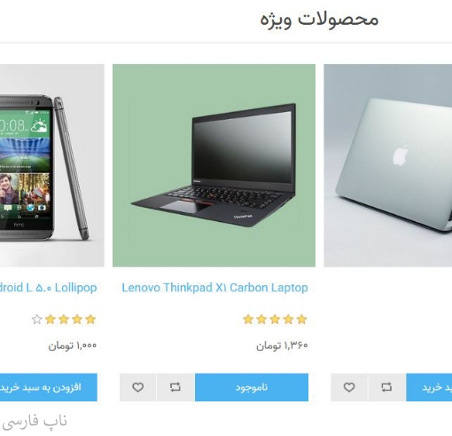Viewport: 452px width, 436px height.
Task: Compare the Lenovo Thinkpad X1 Carbon
Action: pos(175,387)
